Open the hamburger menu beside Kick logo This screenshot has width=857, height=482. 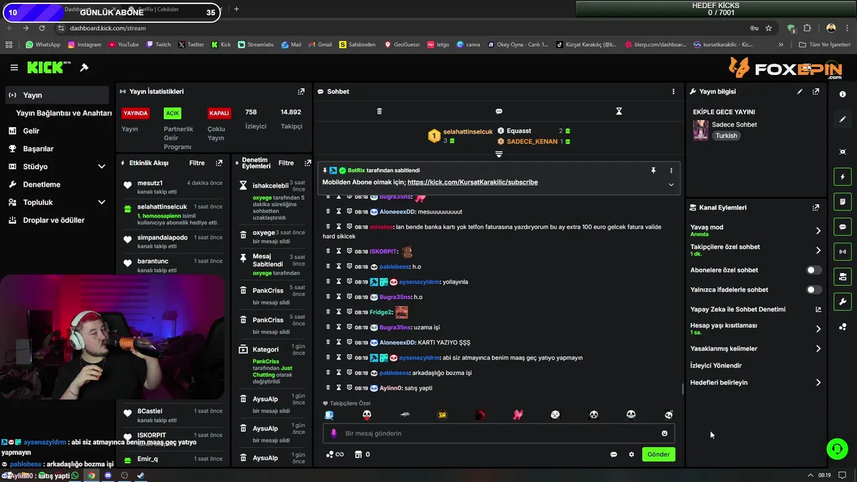[x=14, y=68]
